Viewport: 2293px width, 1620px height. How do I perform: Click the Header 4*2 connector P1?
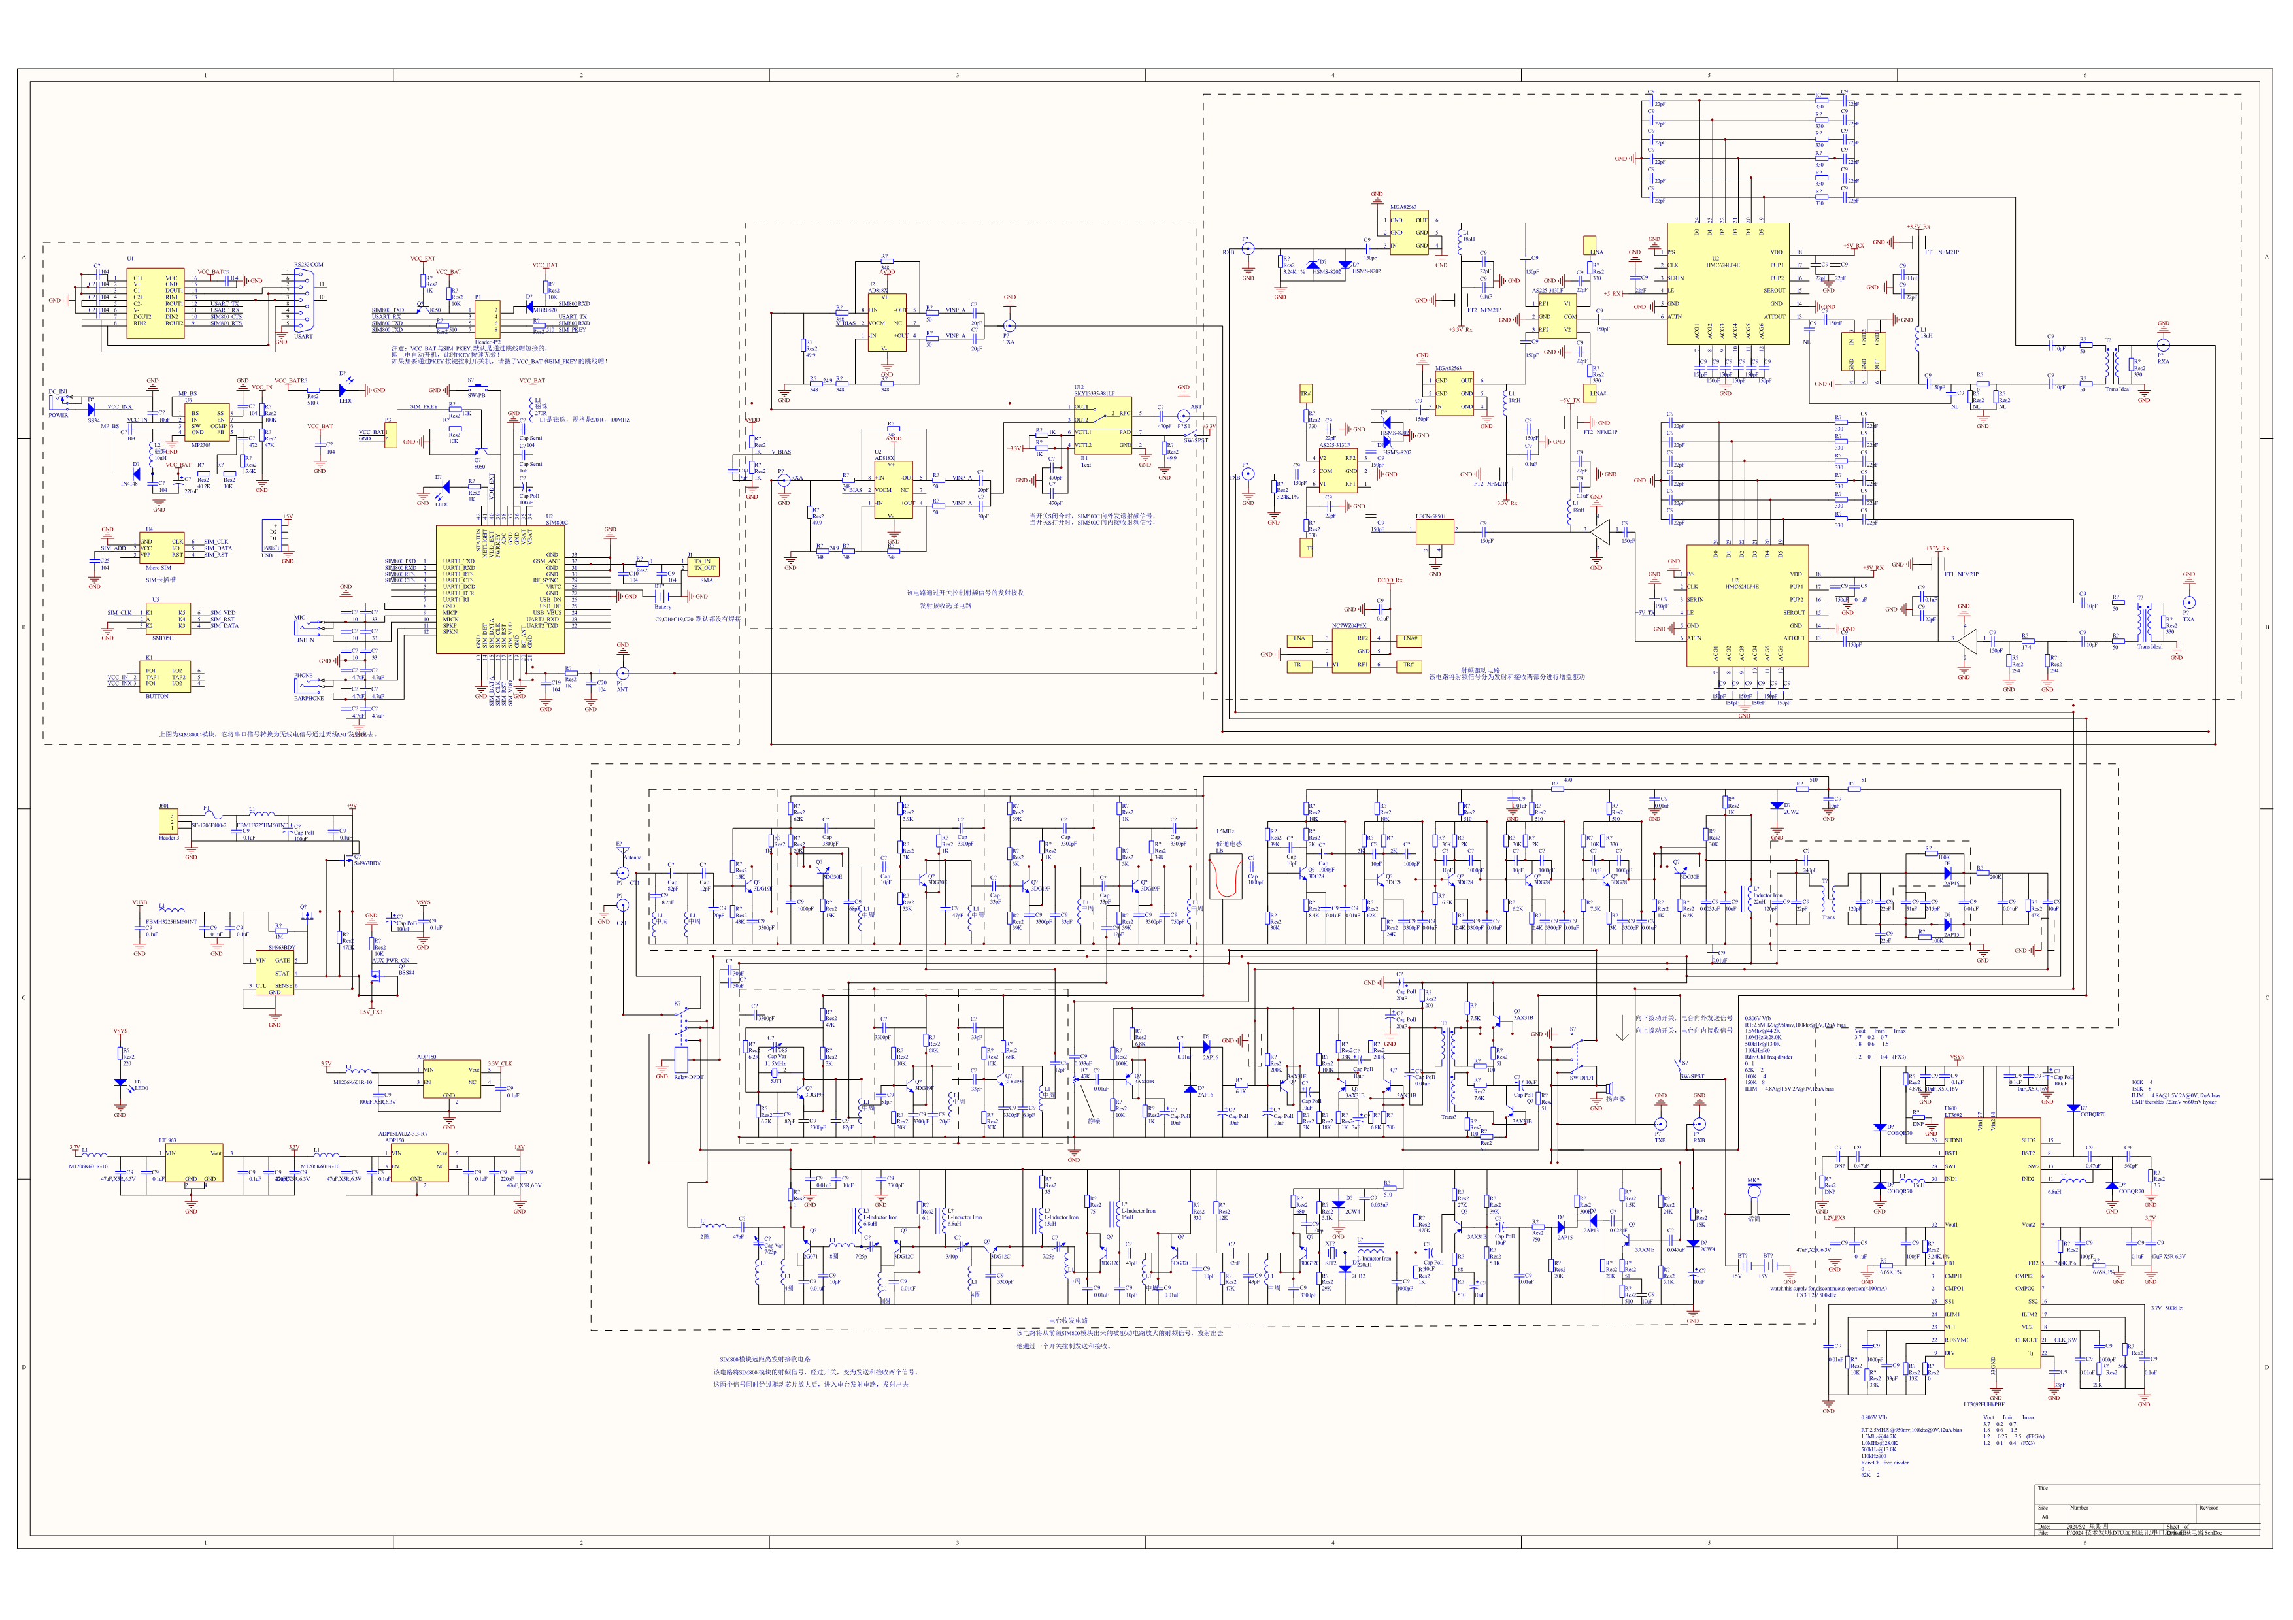click(x=486, y=320)
